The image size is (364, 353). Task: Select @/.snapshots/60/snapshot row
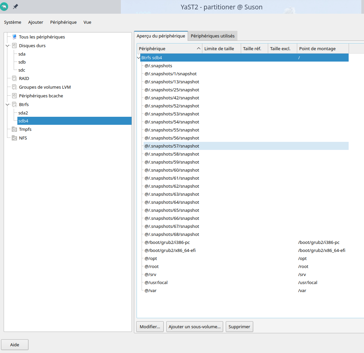point(246,170)
